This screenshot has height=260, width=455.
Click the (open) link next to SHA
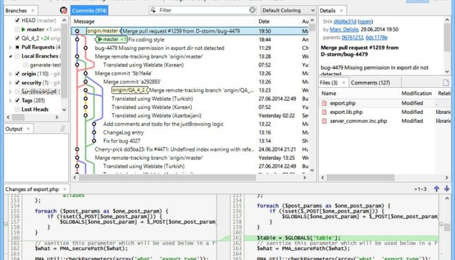(x=365, y=21)
